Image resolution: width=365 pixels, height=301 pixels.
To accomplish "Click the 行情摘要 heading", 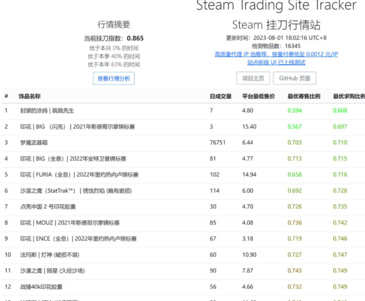I will point(114,24).
